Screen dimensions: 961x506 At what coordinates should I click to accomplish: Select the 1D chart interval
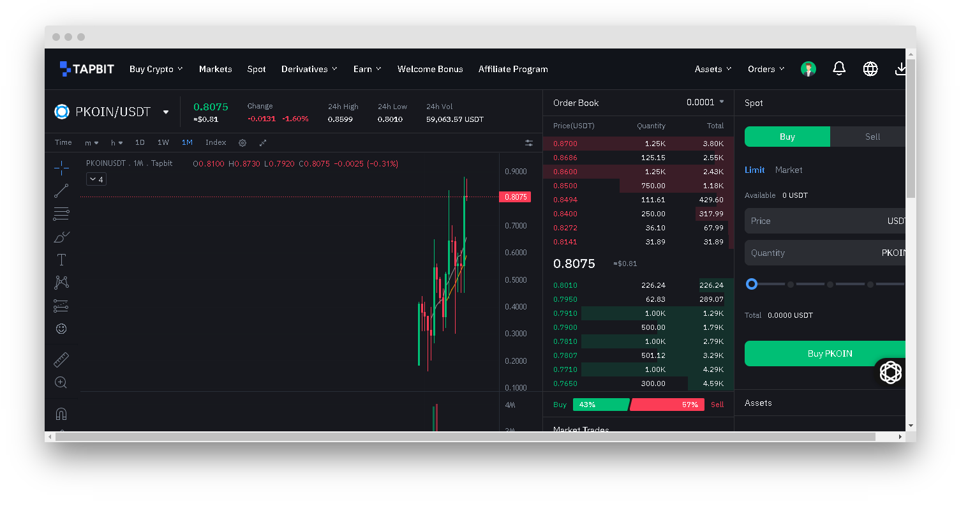(140, 142)
